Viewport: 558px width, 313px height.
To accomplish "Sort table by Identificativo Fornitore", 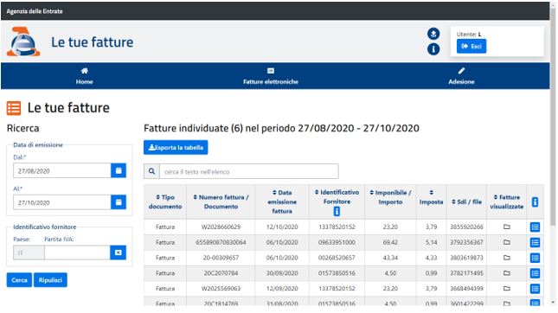I will point(337,196).
